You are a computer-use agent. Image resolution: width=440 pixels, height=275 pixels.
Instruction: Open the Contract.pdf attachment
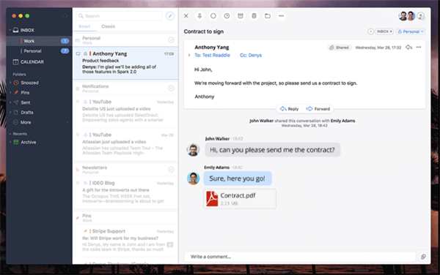tap(240, 199)
